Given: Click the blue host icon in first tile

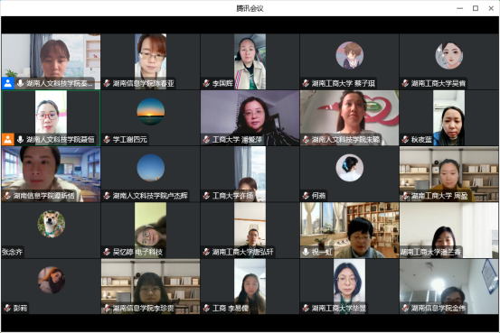Looking at the screenshot, I should (x=7, y=83).
